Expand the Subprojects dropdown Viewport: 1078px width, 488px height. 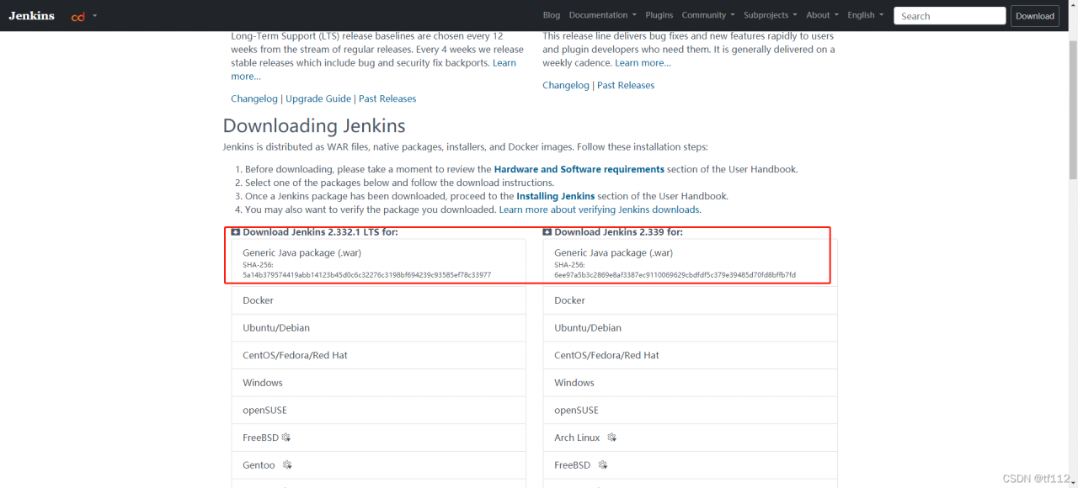770,15
